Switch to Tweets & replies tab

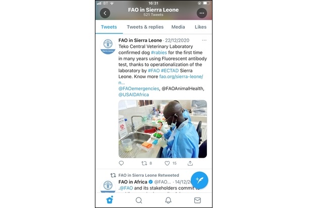coord(145,27)
